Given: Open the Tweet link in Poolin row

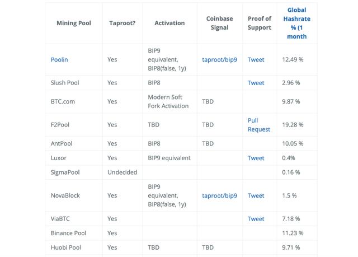Looking at the screenshot, I should 256,59.
